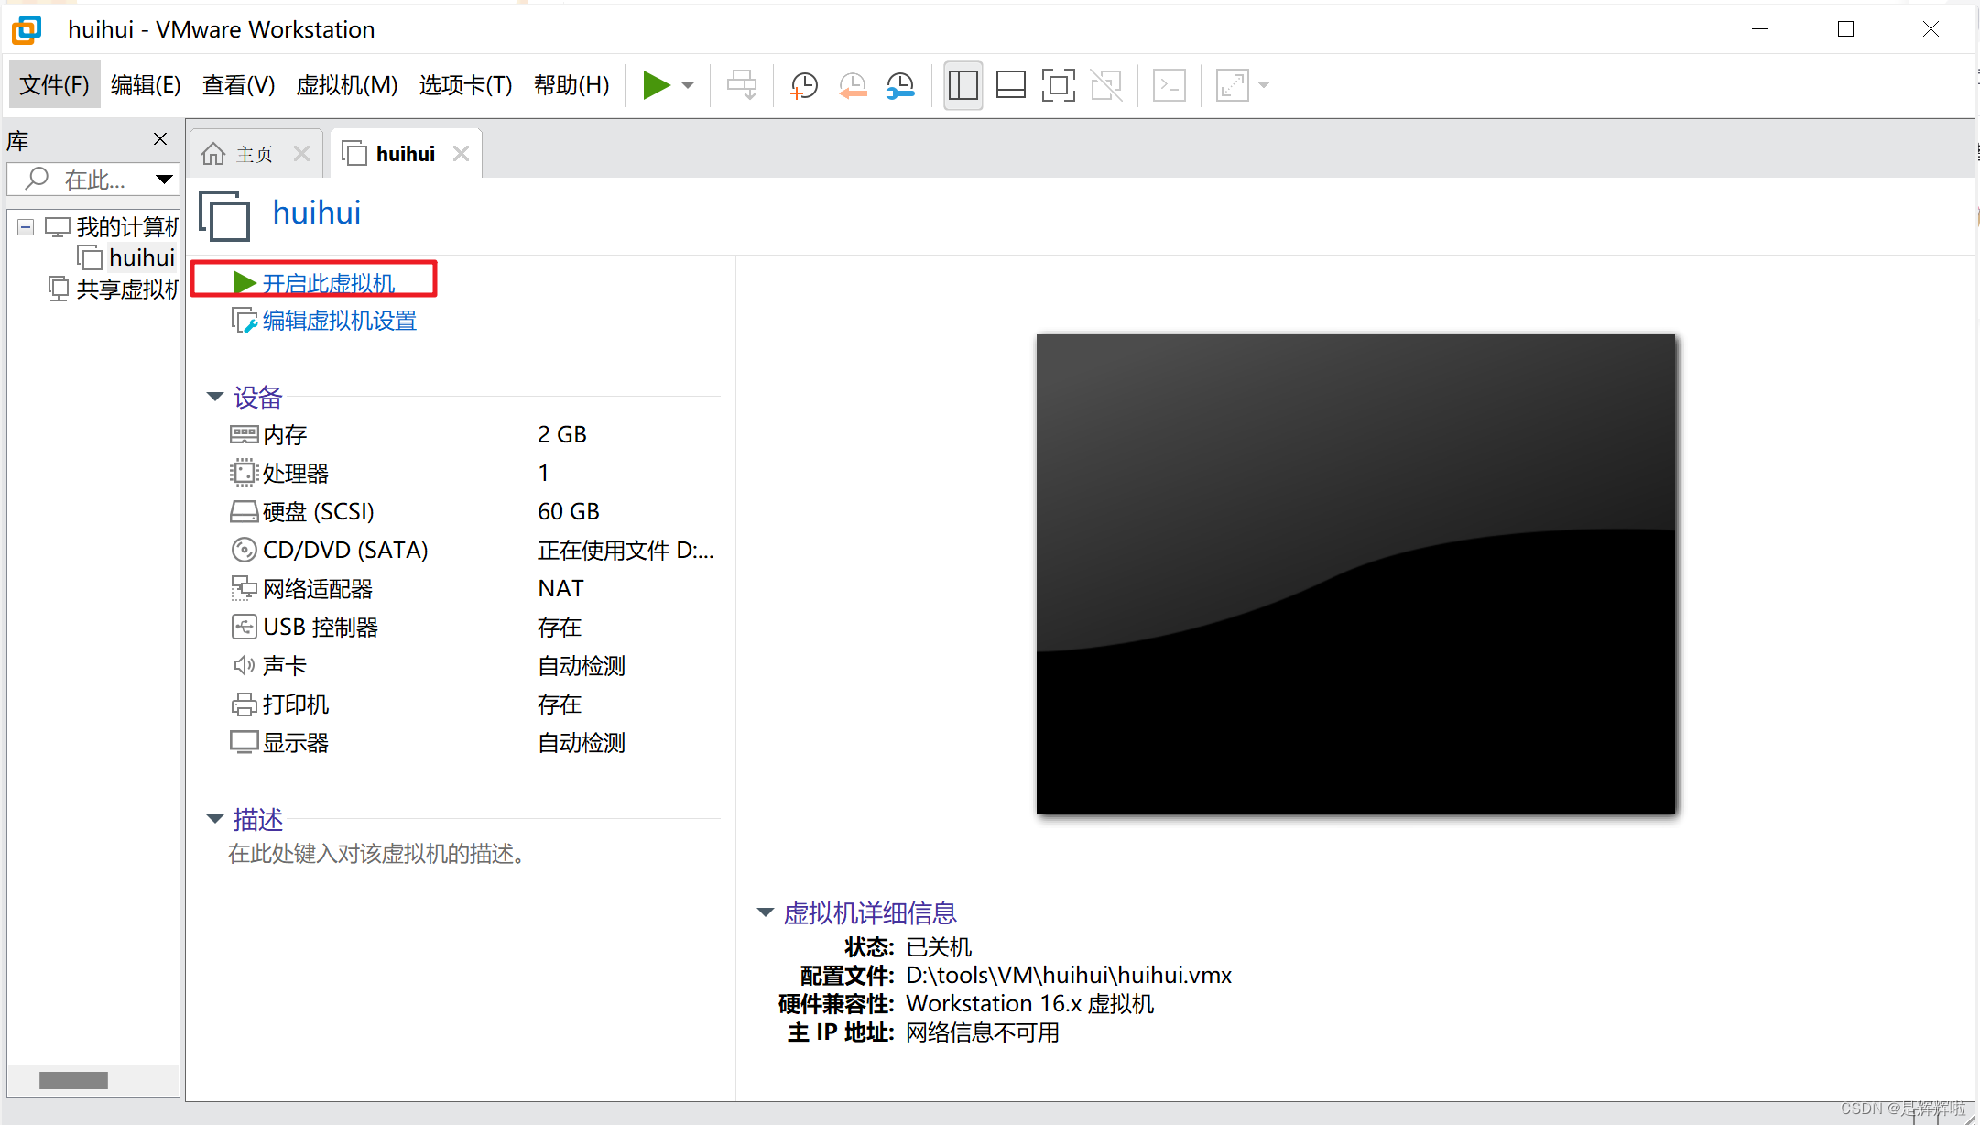Collapse the 设备 section
The width and height of the screenshot is (1980, 1125).
click(215, 397)
